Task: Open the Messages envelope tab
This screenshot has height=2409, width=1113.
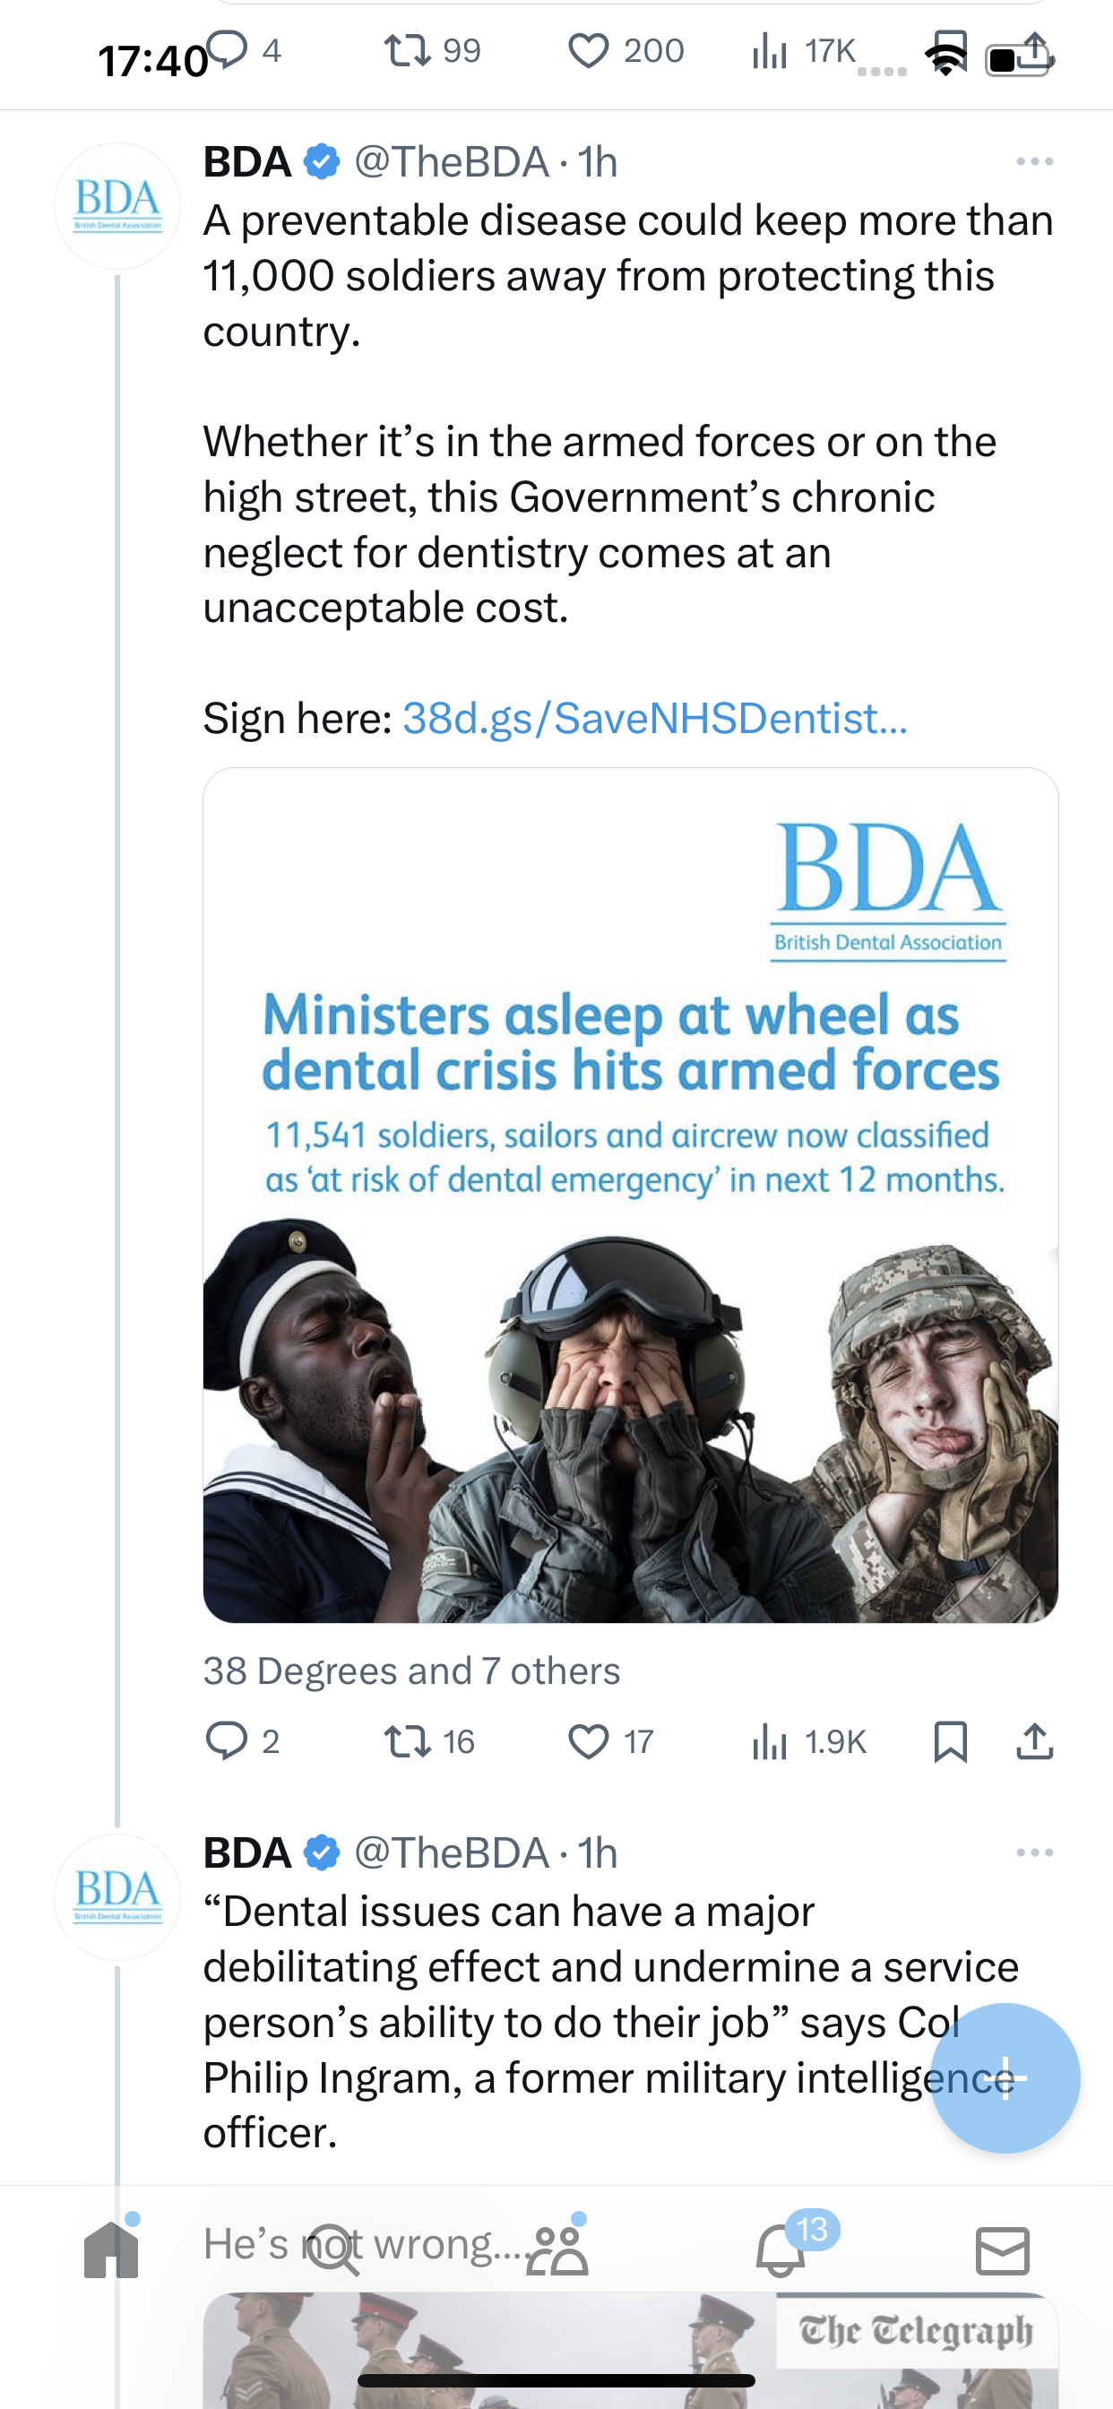Action: click(1003, 2250)
